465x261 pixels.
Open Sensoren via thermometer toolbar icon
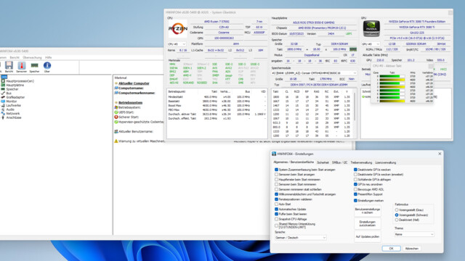pyautogui.click(x=22, y=65)
